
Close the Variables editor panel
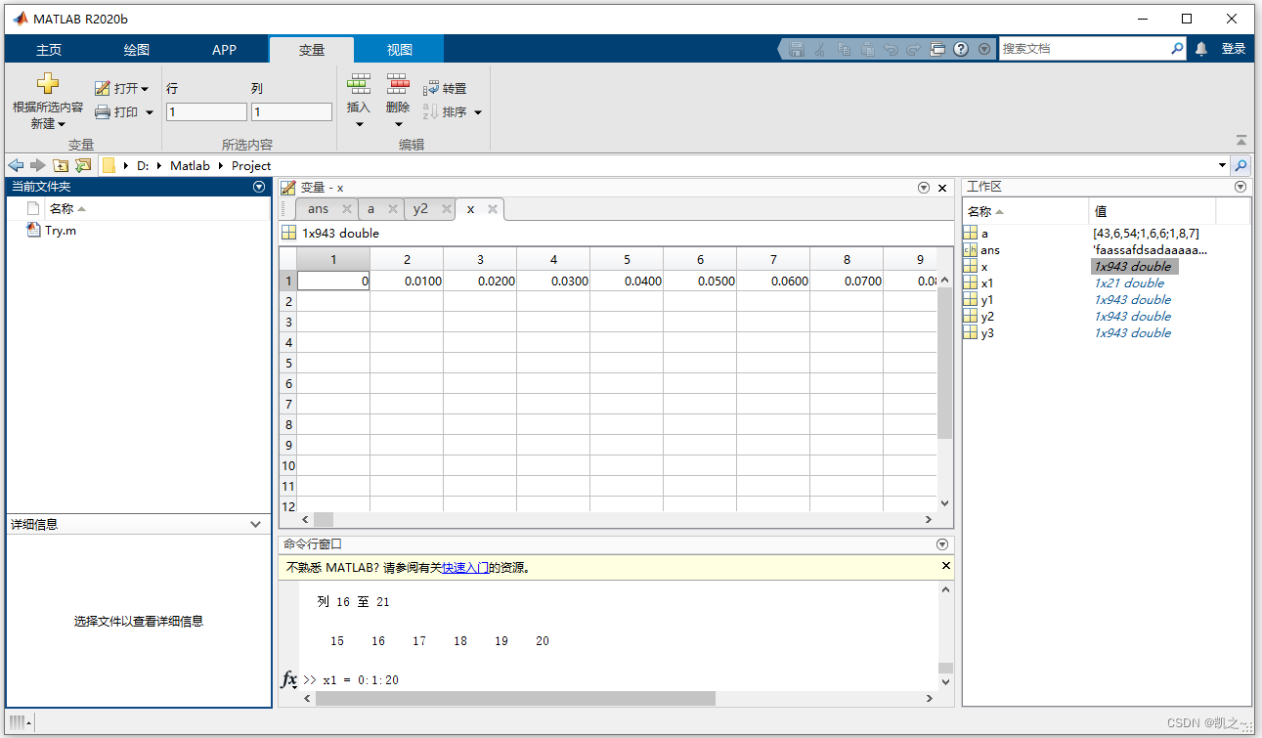(942, 188)
